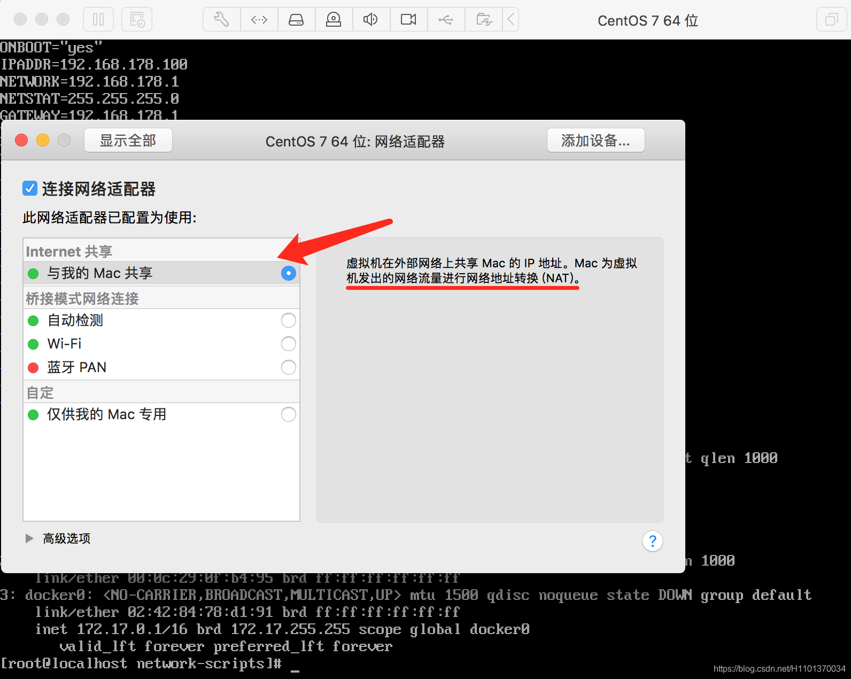The image size is (851, 679).
Task: Click the shared folders toolbar icon
Action: point(484,20)
